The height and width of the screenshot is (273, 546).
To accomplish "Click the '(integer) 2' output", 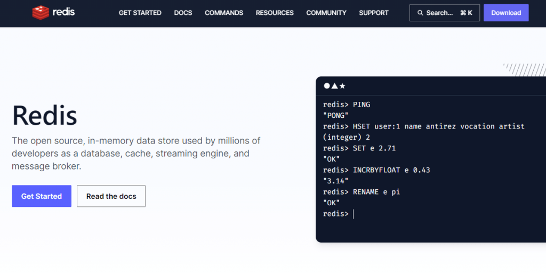I will pos(347,137).
